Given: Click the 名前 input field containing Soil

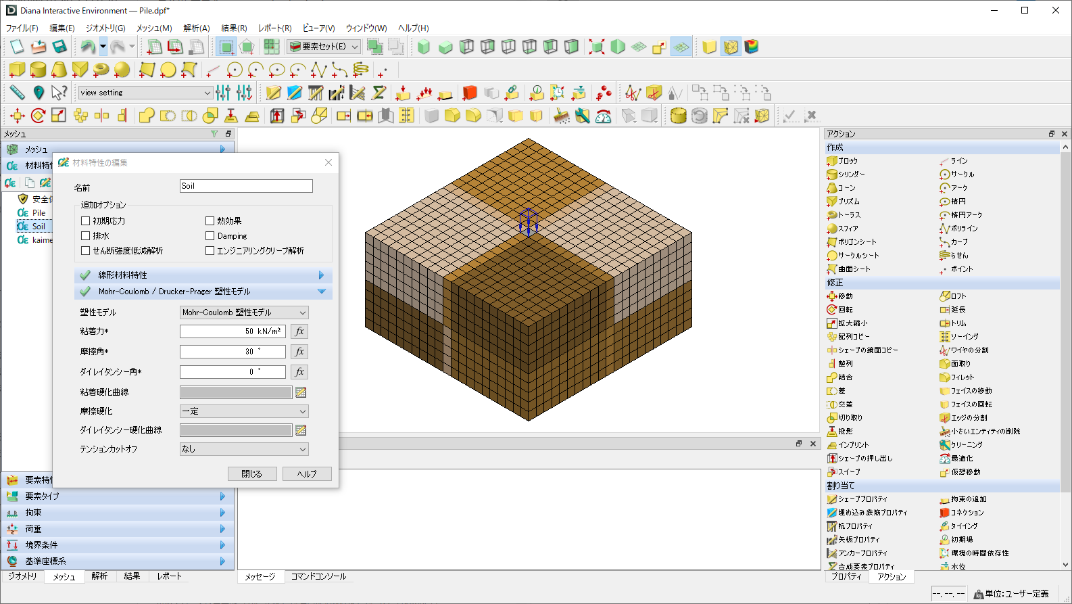Looking at the screenshot, I should [246, 186].
